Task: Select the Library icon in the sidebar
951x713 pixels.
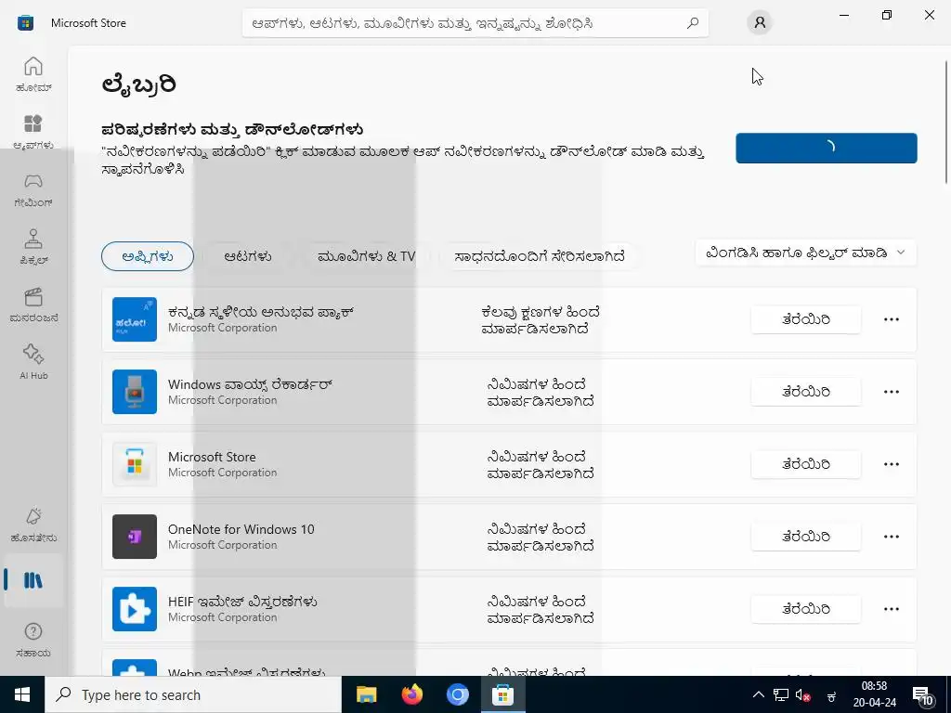Action: pyautogui.click(x=33, y=580)
